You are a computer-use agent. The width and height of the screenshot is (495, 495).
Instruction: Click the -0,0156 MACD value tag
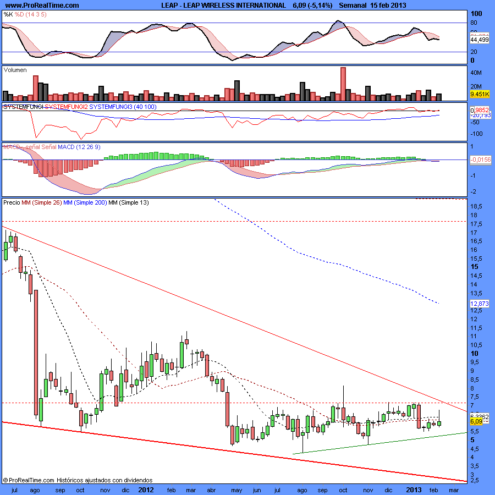pos(480,159)
